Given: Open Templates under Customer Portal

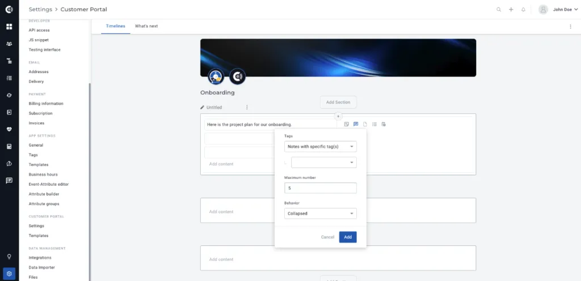Looking at the screenshot, I should tap(39, 236).
